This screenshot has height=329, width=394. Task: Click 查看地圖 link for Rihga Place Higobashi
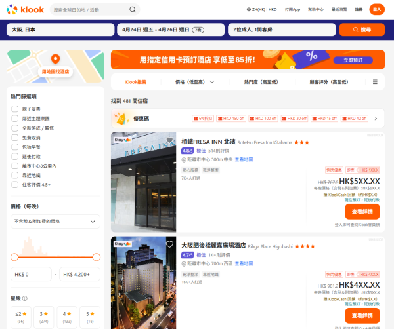point(244,264)
